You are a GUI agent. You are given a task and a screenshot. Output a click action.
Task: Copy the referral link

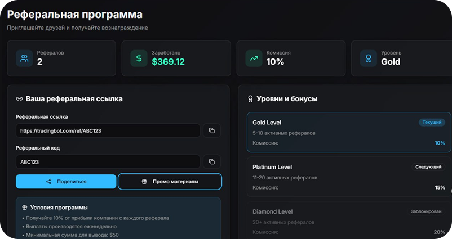[212, 130]
